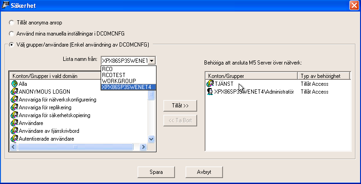Choose RCO from the domain list

[x=128, y=69]
